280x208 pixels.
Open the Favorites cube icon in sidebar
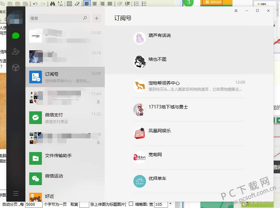[16, 67]
